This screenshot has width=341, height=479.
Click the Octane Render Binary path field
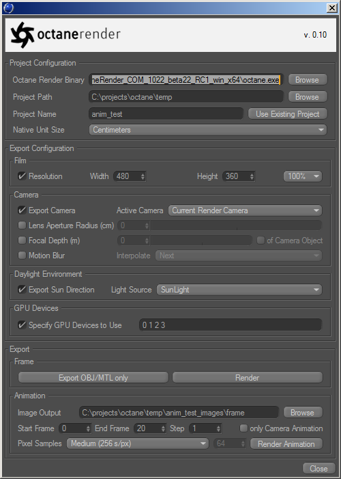(186, 80)
